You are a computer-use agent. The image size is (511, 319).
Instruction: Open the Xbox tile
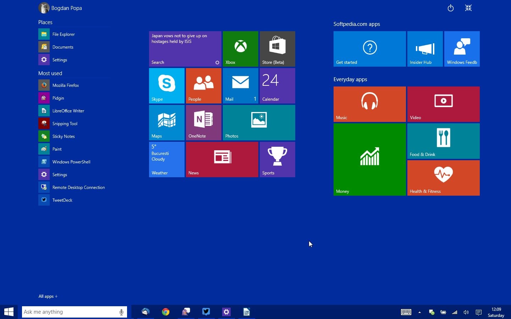pos(240,49)
